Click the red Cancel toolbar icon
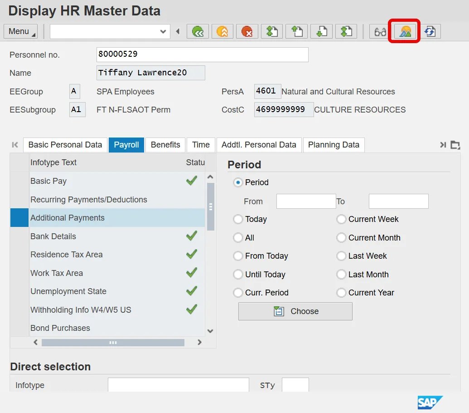 tap(247, 31)
